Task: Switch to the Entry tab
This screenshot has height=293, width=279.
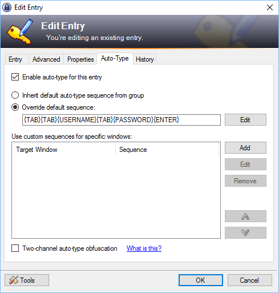Action: coord(15,59)
